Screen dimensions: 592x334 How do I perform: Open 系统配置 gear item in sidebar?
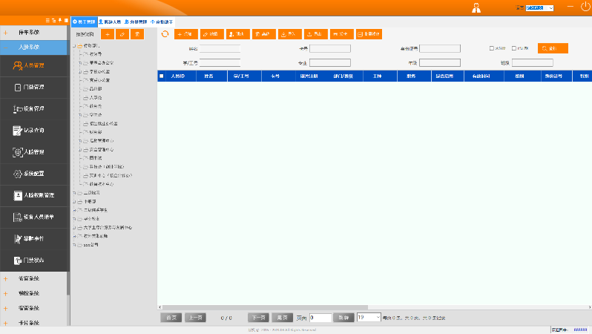34,174
